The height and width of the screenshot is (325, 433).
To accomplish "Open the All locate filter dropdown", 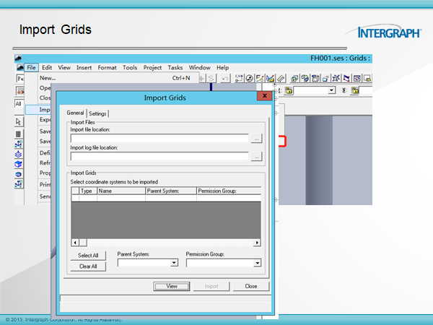I will click(x=19, y=103).
